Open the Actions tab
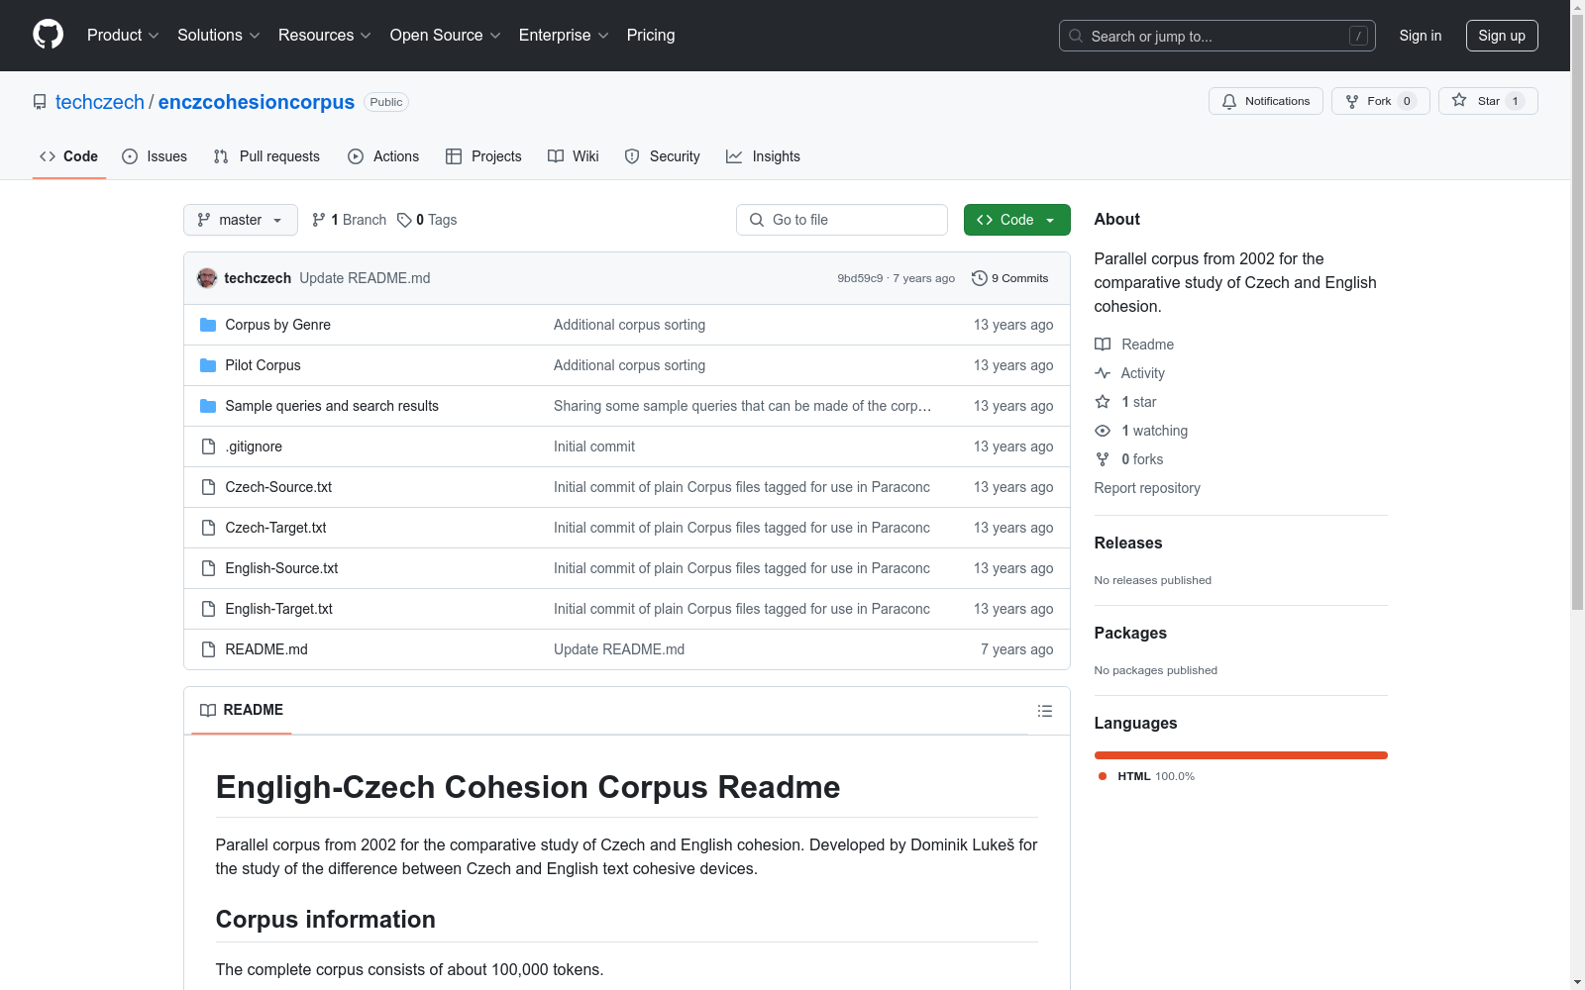This screenshot has height=990, width=1585. (383, 156)
